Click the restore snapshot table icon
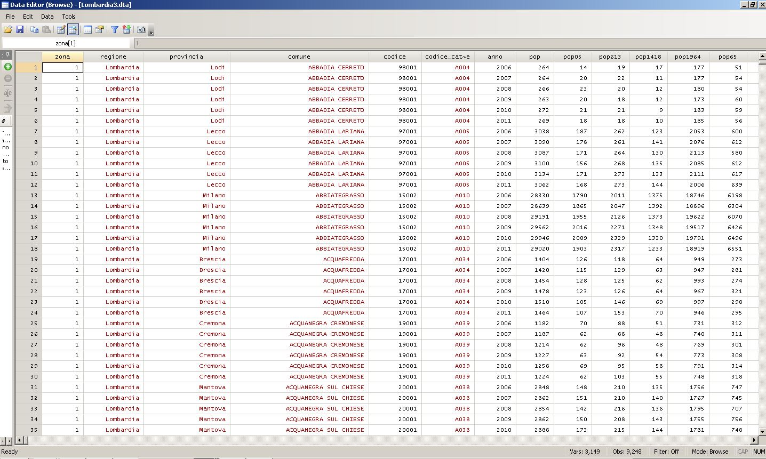The image size is (766, 459). pos(7,108)
